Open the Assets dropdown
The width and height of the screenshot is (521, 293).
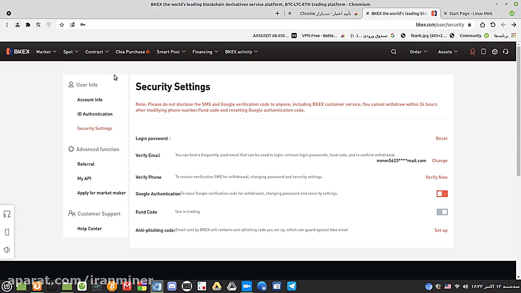pos(448,52)
